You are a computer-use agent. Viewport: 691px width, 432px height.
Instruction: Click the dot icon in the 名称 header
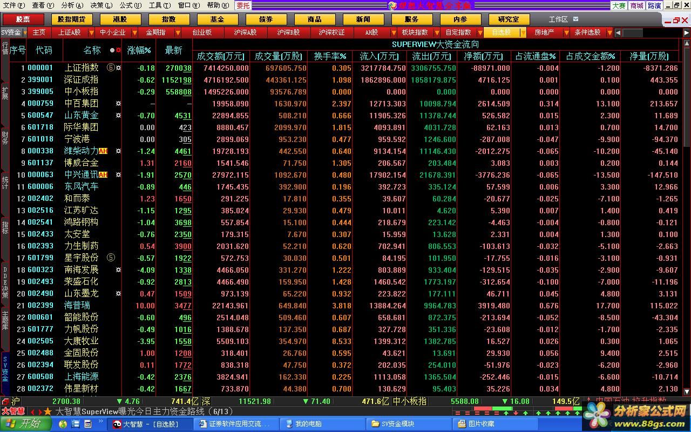pos(112,51)
